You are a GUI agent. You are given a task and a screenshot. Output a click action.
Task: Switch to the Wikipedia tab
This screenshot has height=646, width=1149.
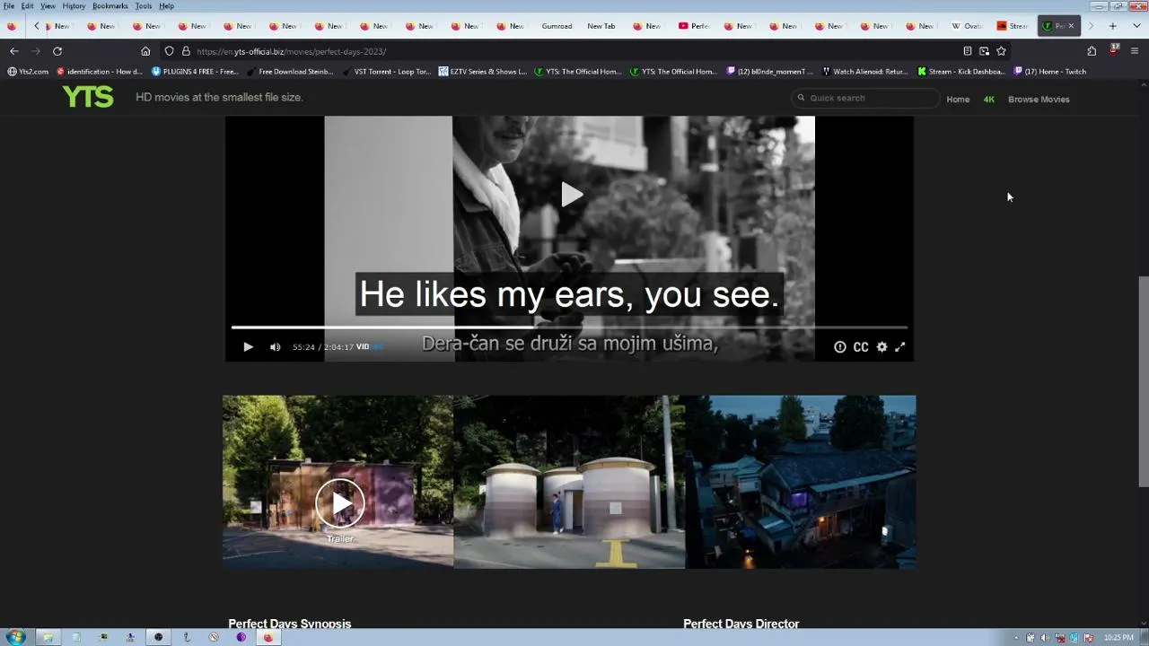pos(967,26)
